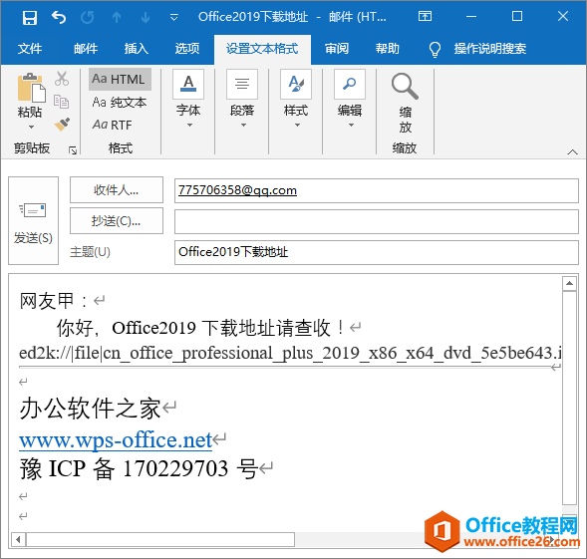
Task: Set message format to 纯文本
Action: point(120,102)
